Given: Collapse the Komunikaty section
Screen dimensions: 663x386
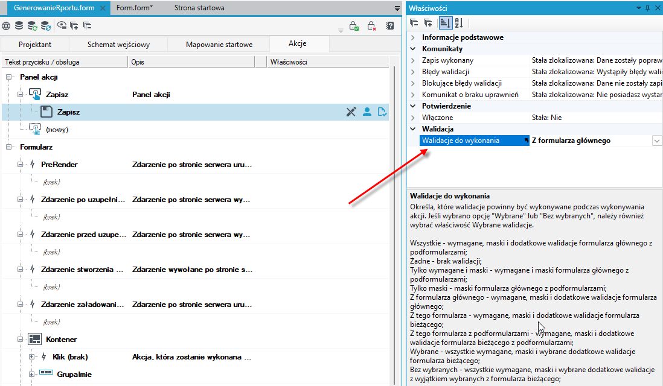Looking at the screenshot, I should [x=413, y=49].
